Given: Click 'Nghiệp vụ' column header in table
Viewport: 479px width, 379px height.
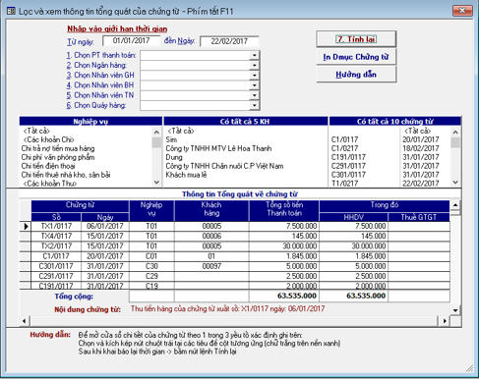Looking at the screenshot, I should (x=151, y=209).
